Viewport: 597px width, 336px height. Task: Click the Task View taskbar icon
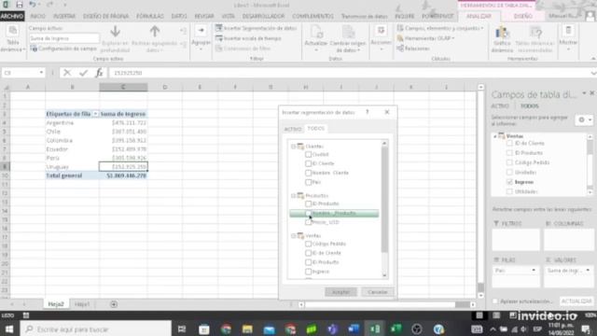[182, 329]
